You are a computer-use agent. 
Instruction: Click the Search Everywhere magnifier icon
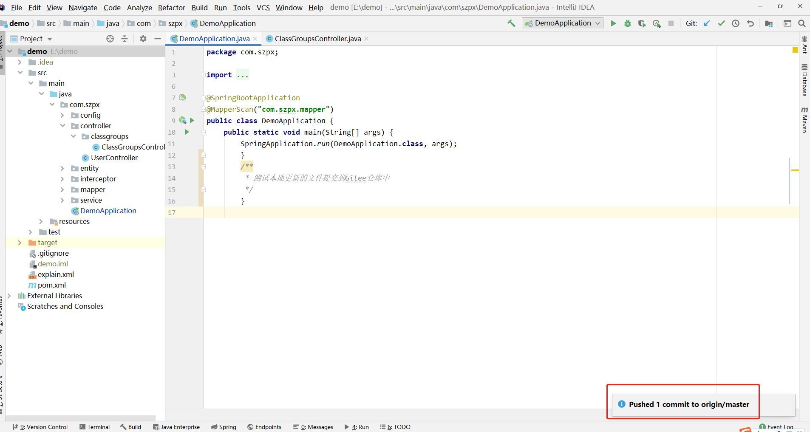[x=802, y=23]
